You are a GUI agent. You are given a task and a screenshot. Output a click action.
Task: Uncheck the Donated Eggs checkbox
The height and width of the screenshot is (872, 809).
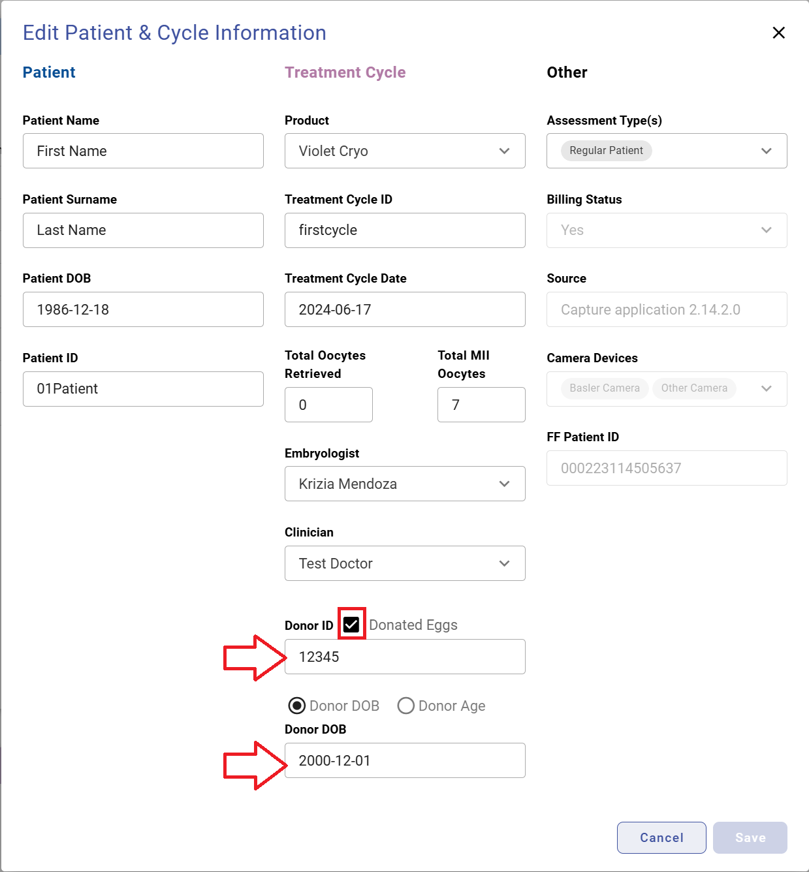click(x=351, y=624)
